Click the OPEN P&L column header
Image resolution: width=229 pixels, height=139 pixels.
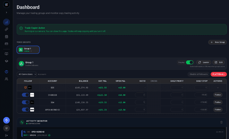click(120, 81)
